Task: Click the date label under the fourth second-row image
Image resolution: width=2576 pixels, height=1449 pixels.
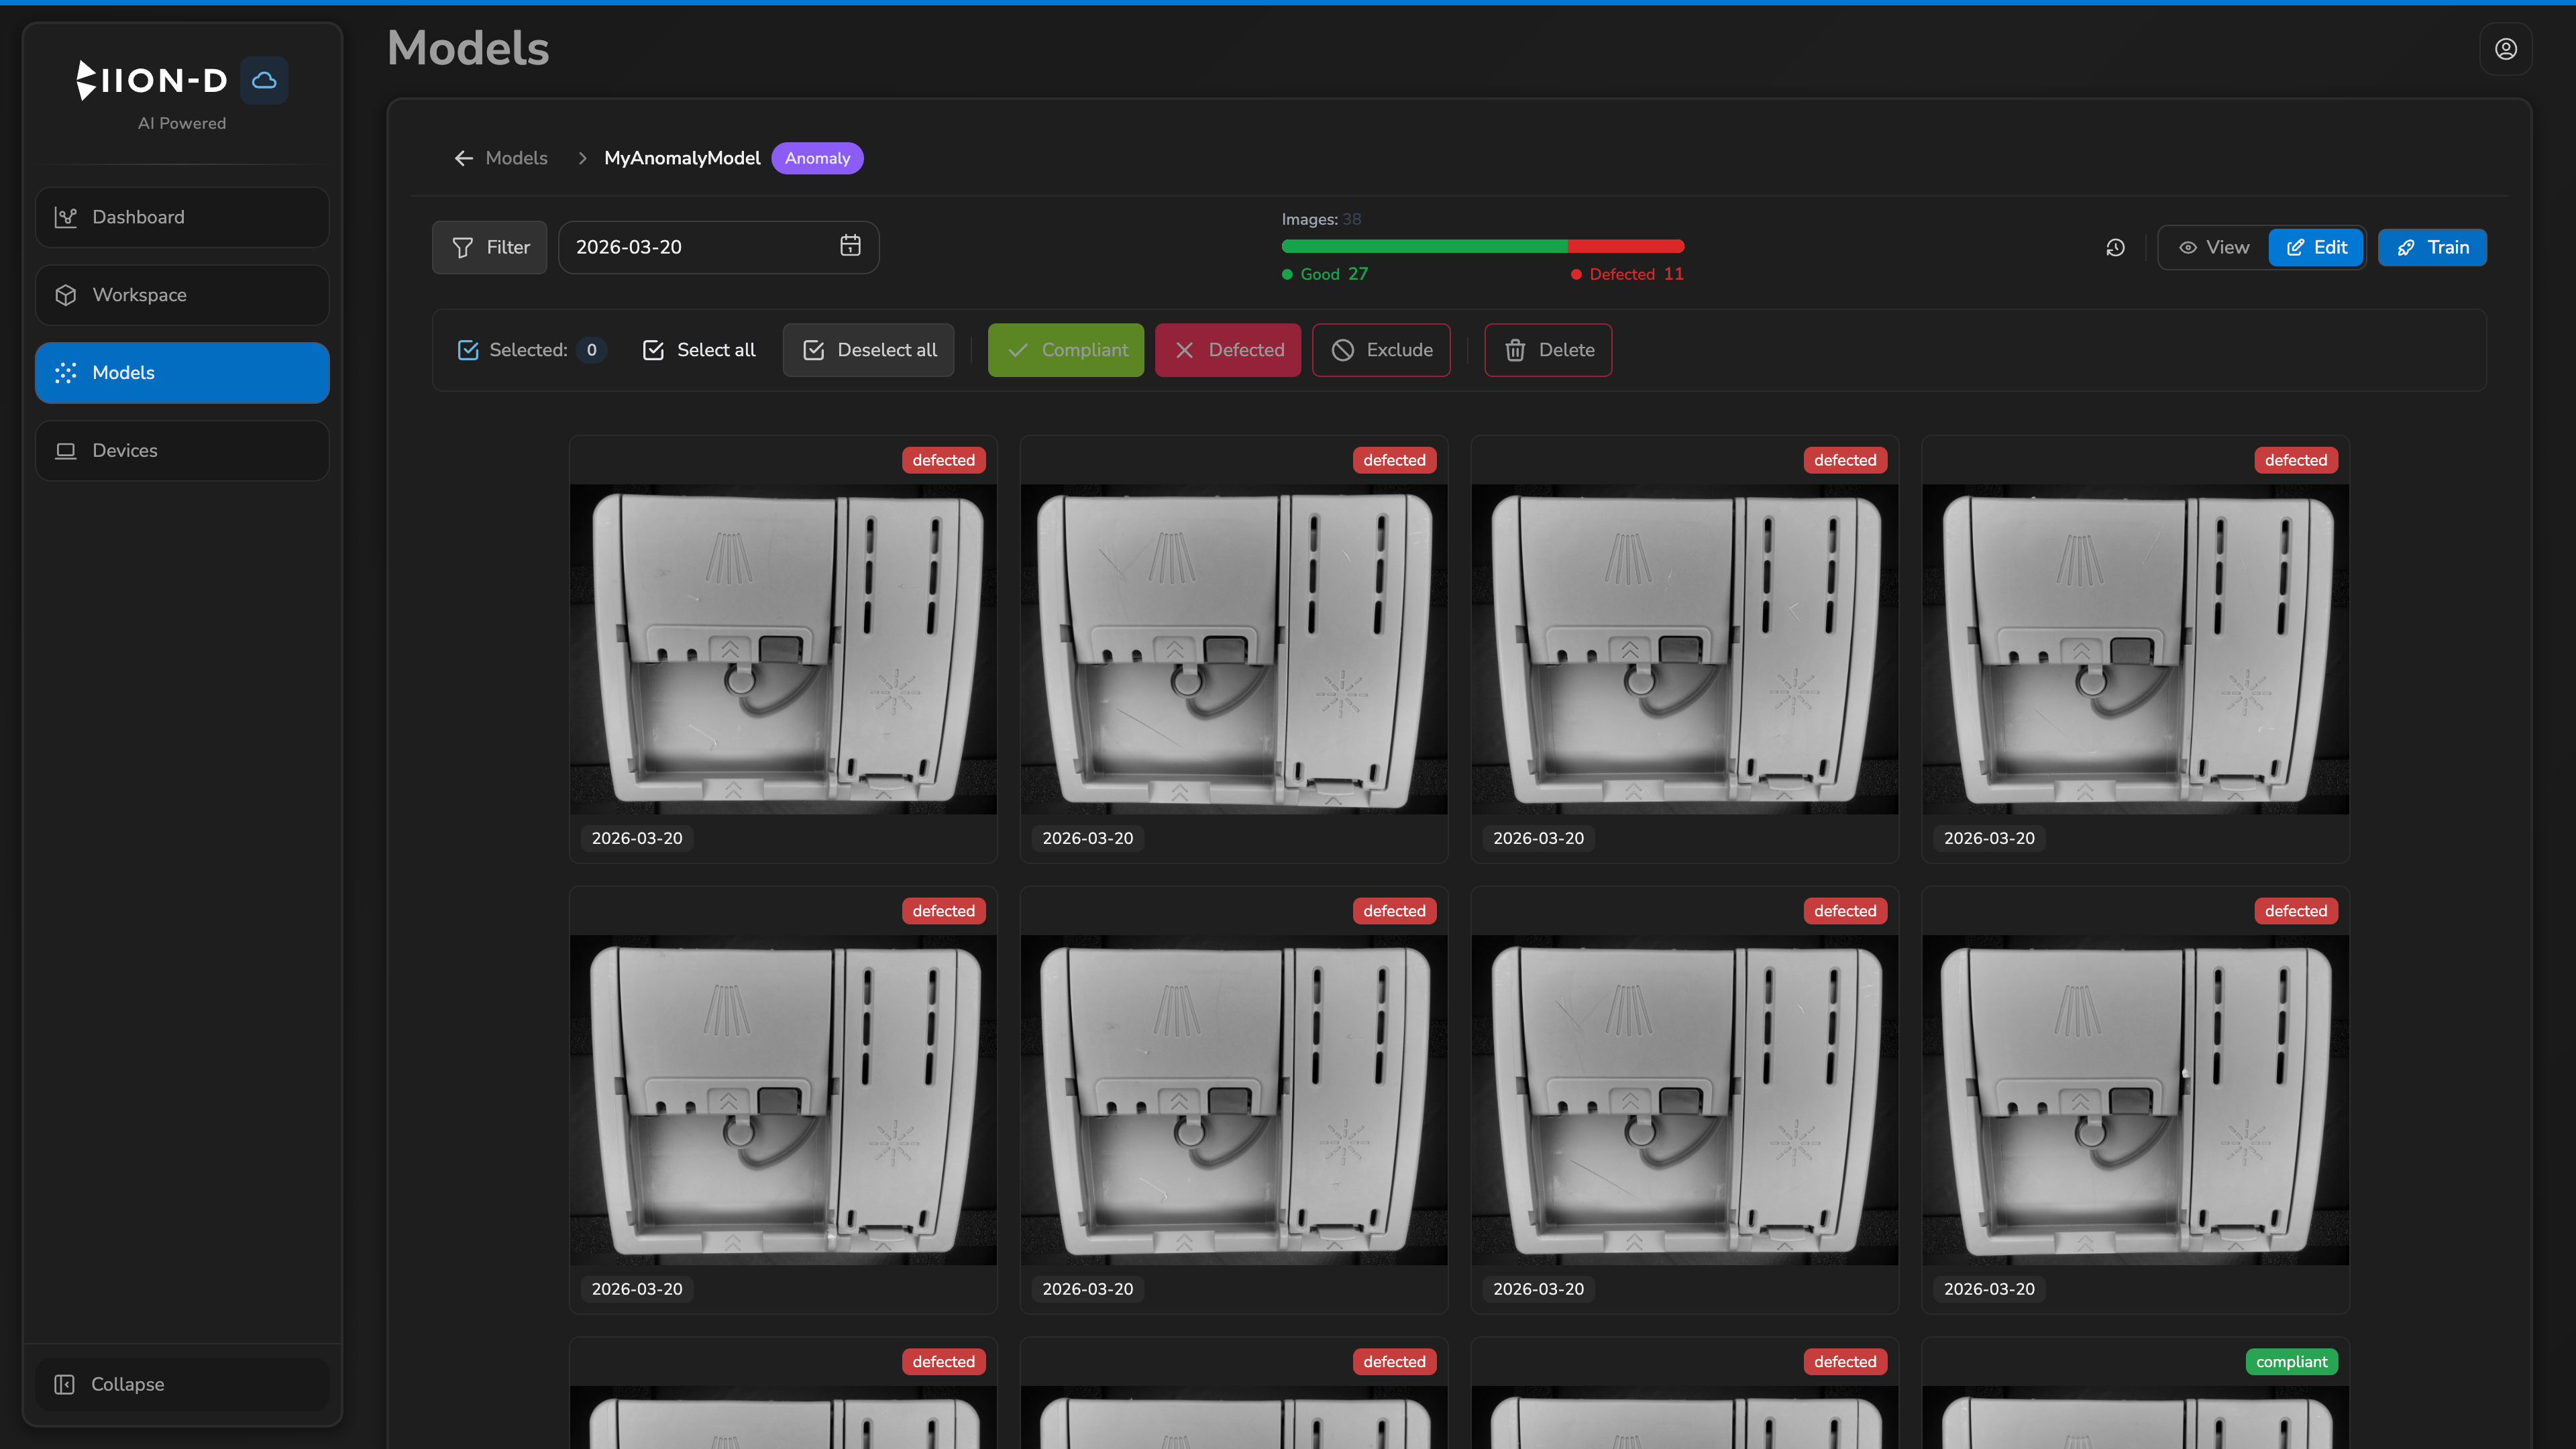Action: pyautogui.click(x=1989, y=1289)
